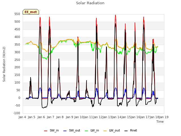Click the 300 y-axis tick label
The height and width of the screenshot is (136, 181).
(17, 52)
